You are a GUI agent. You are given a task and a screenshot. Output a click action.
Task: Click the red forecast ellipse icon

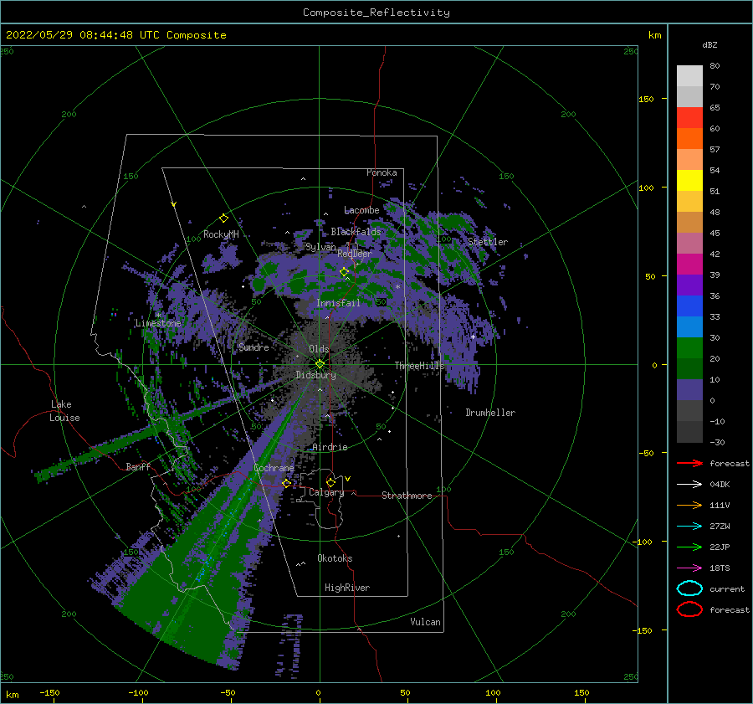pos(689,609)
